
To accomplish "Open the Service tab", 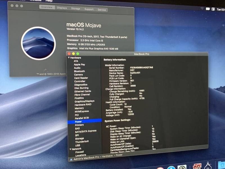I will [102, 10].
